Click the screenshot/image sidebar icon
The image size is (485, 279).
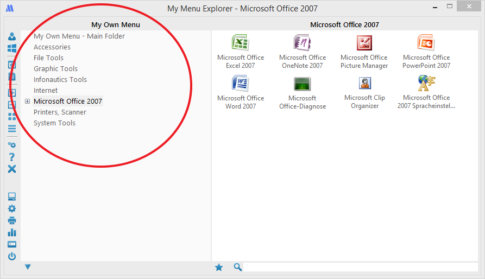(12, 65)
